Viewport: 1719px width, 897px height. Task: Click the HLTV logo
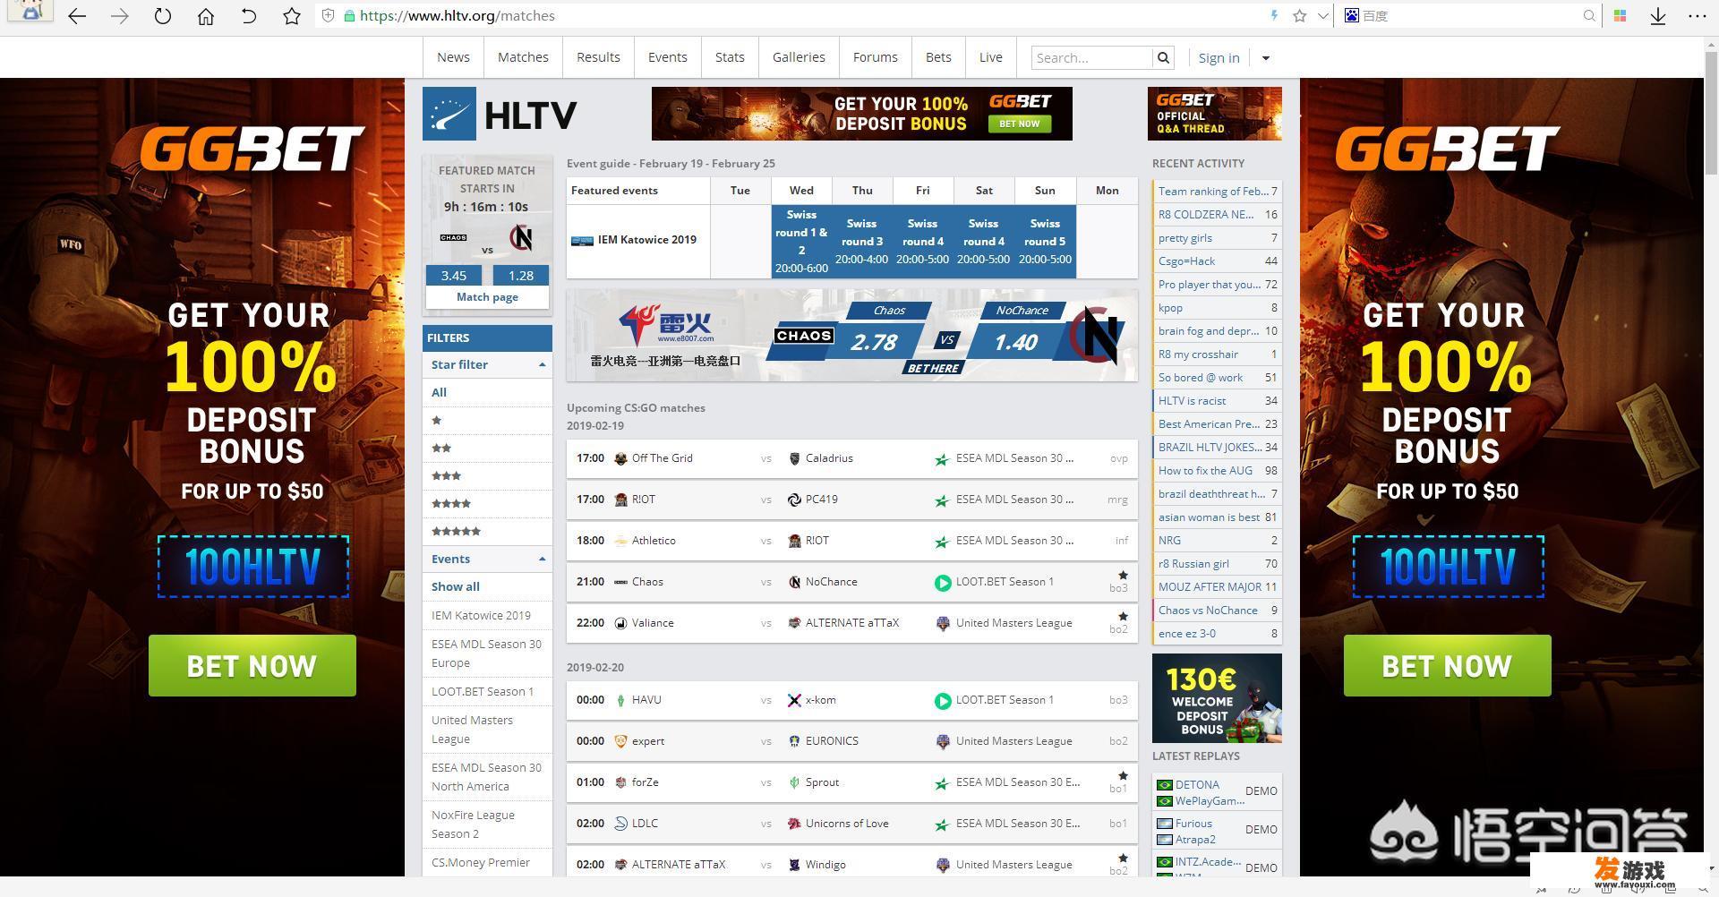pyautogui.click(x=500, y=114)
